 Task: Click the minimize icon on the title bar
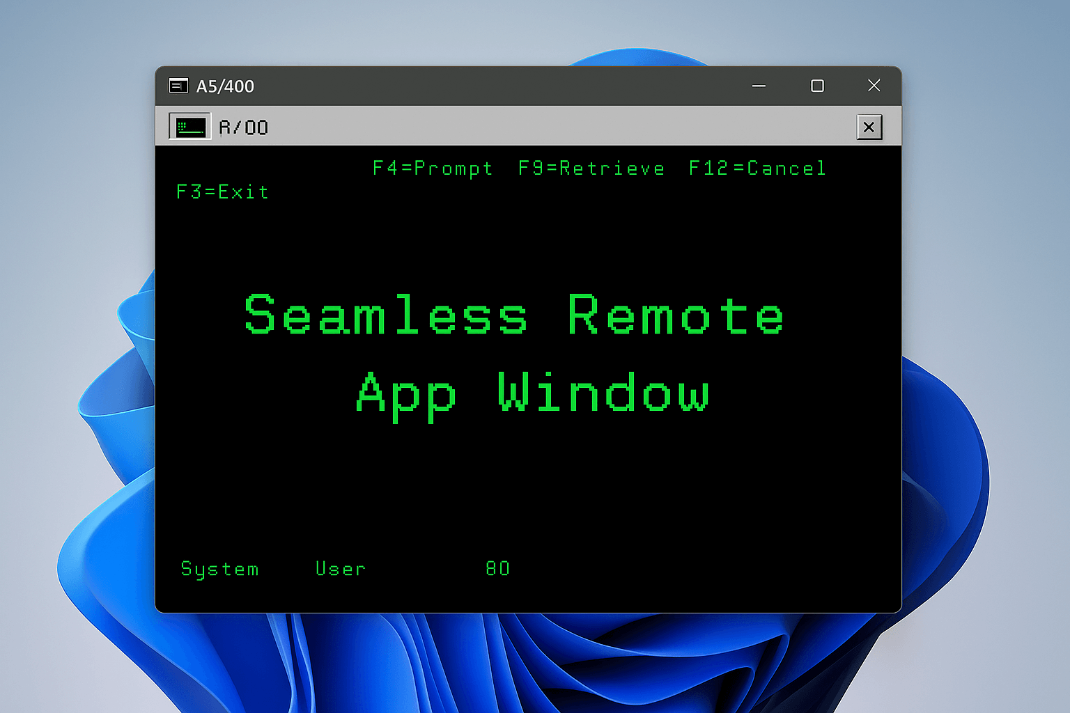[x=759, y=86]
